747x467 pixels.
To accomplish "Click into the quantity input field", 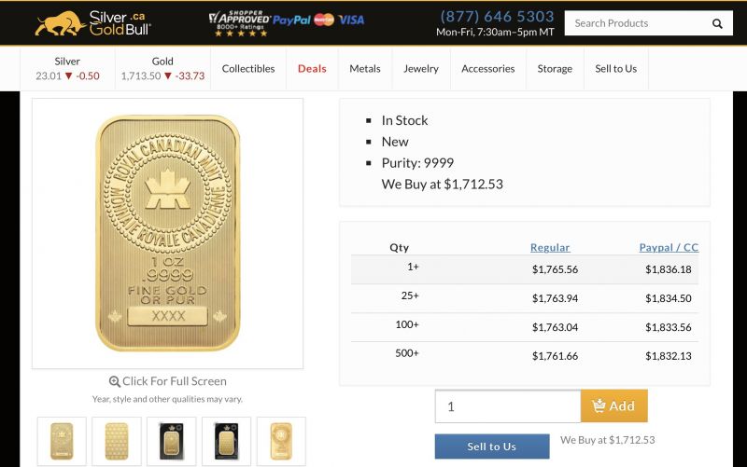I will coord(508,406).
